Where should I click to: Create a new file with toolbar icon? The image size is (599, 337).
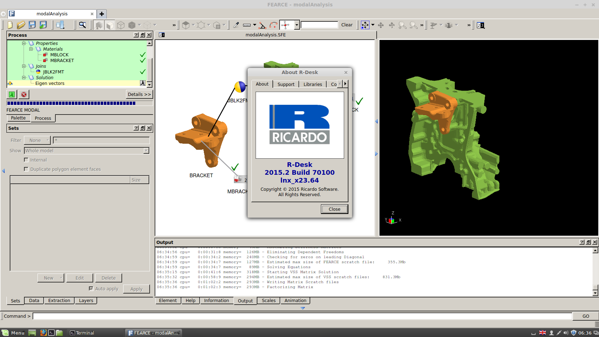pos(10,25)
